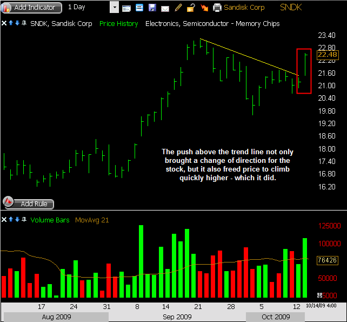Image resolution: width=347 pixels, height=322 pixels.
Task: Open the calendar date settings icon
Action: (126, 8)
